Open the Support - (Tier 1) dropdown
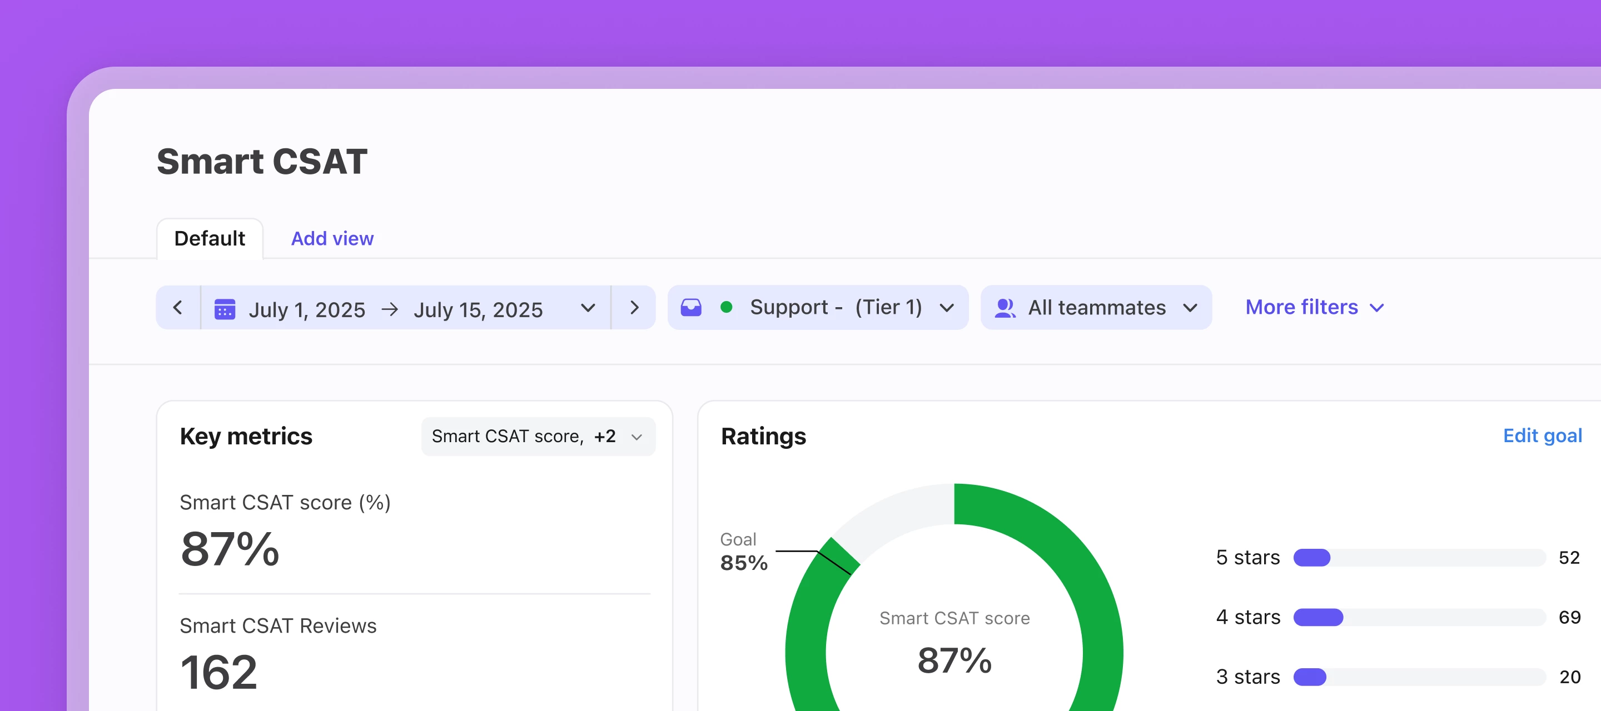The image size is (1601, 711). [x=818, y=307]
